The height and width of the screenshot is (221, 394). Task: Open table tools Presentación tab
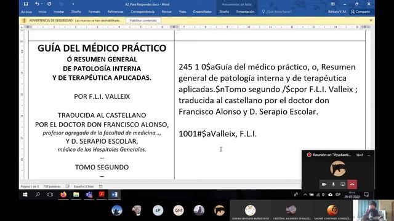(245, 12)
